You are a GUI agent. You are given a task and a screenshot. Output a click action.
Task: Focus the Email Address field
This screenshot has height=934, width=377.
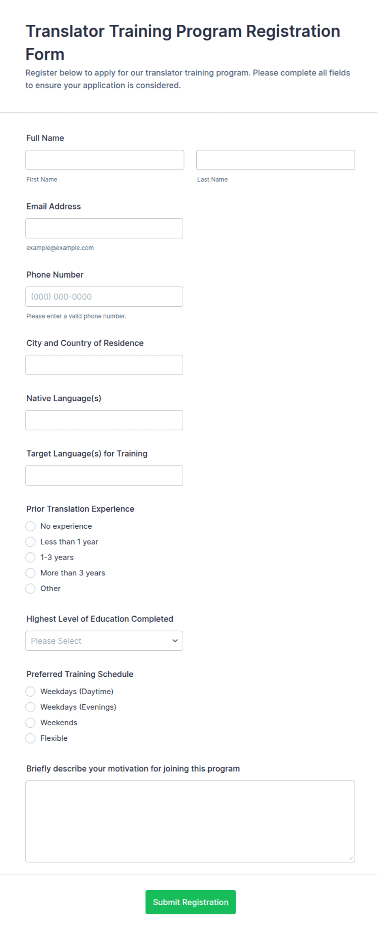coord(104,229)
